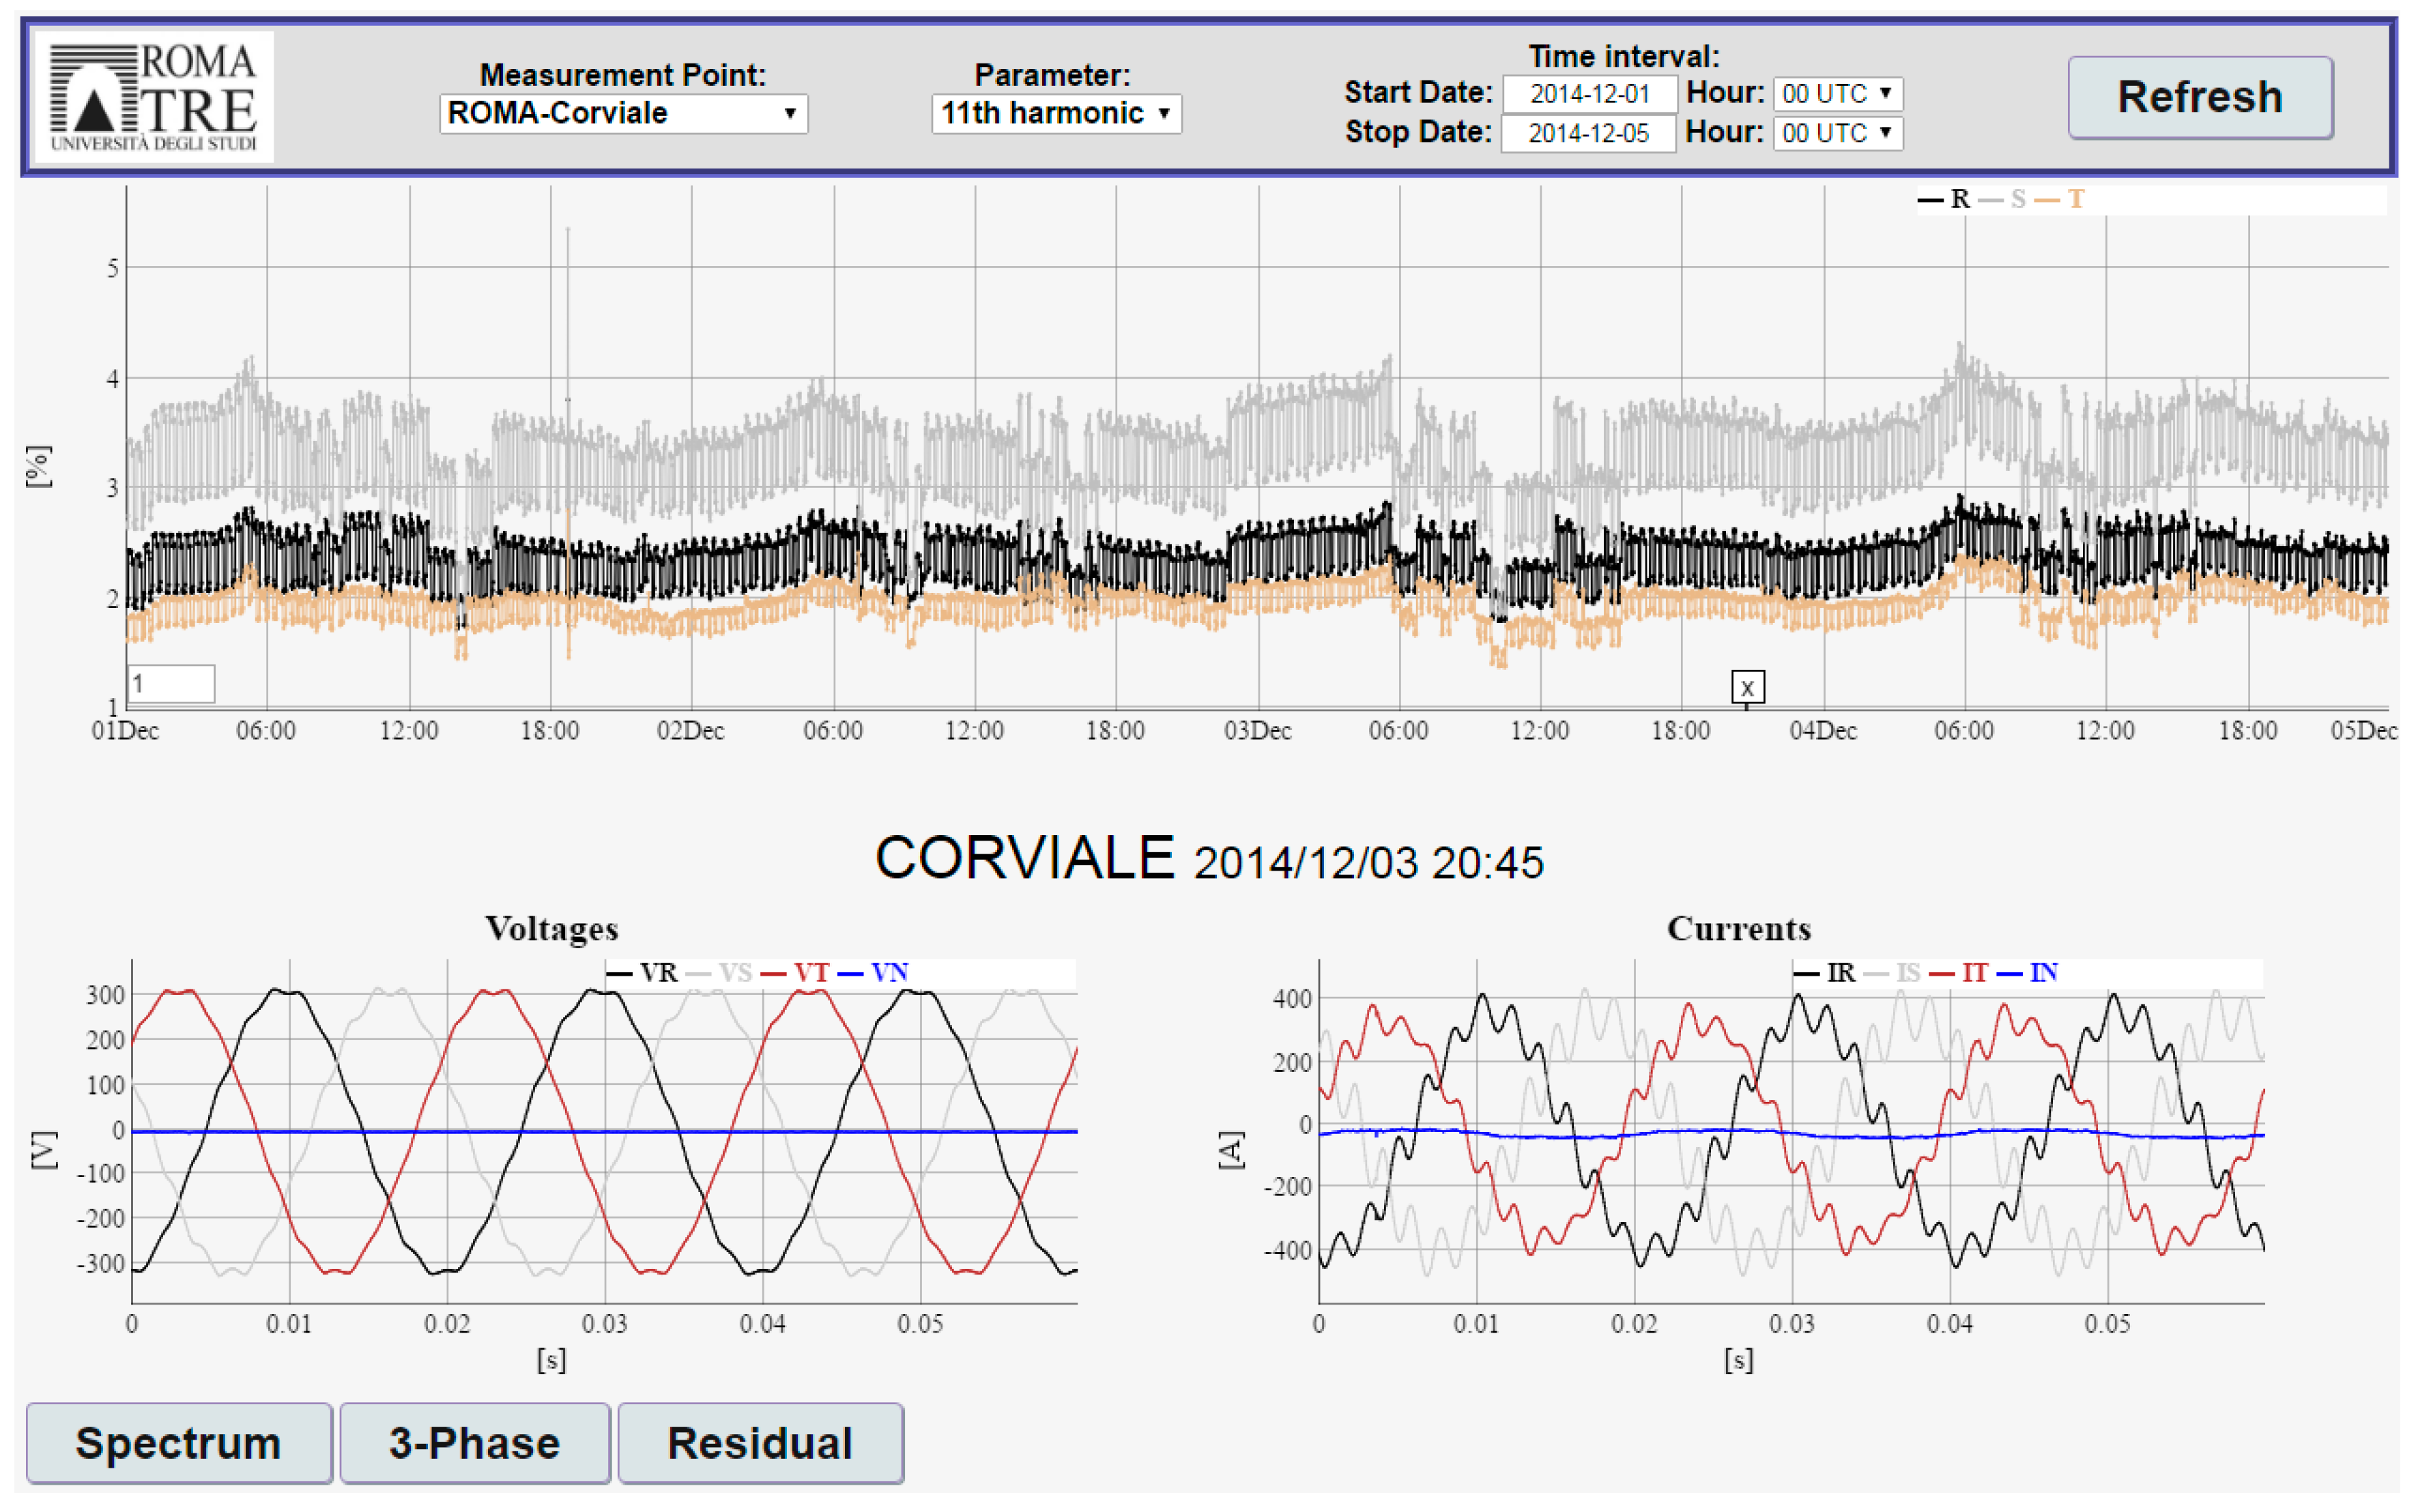Open the 11th harmonic Parameter dropdown
2418x1512 pixels.
pyautogui.click(x=1055, y=113)
